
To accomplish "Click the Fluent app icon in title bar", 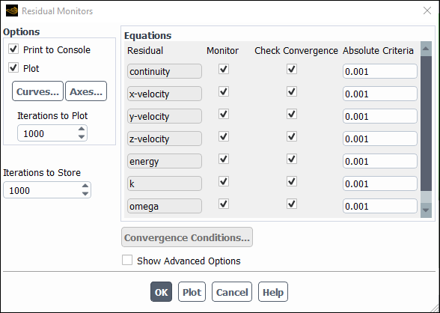I will click(x=12, y=11).
